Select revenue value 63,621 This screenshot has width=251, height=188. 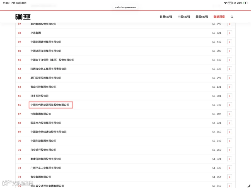tap(217, 33)
